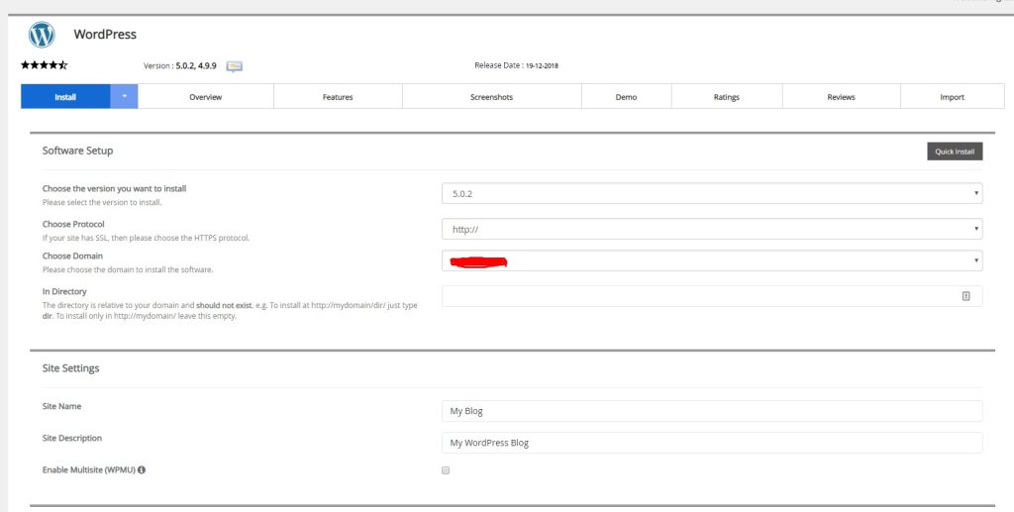Open the Demo tab
Image resolution: width=1014 pixels, height=512 pixels.
[626, 96]
